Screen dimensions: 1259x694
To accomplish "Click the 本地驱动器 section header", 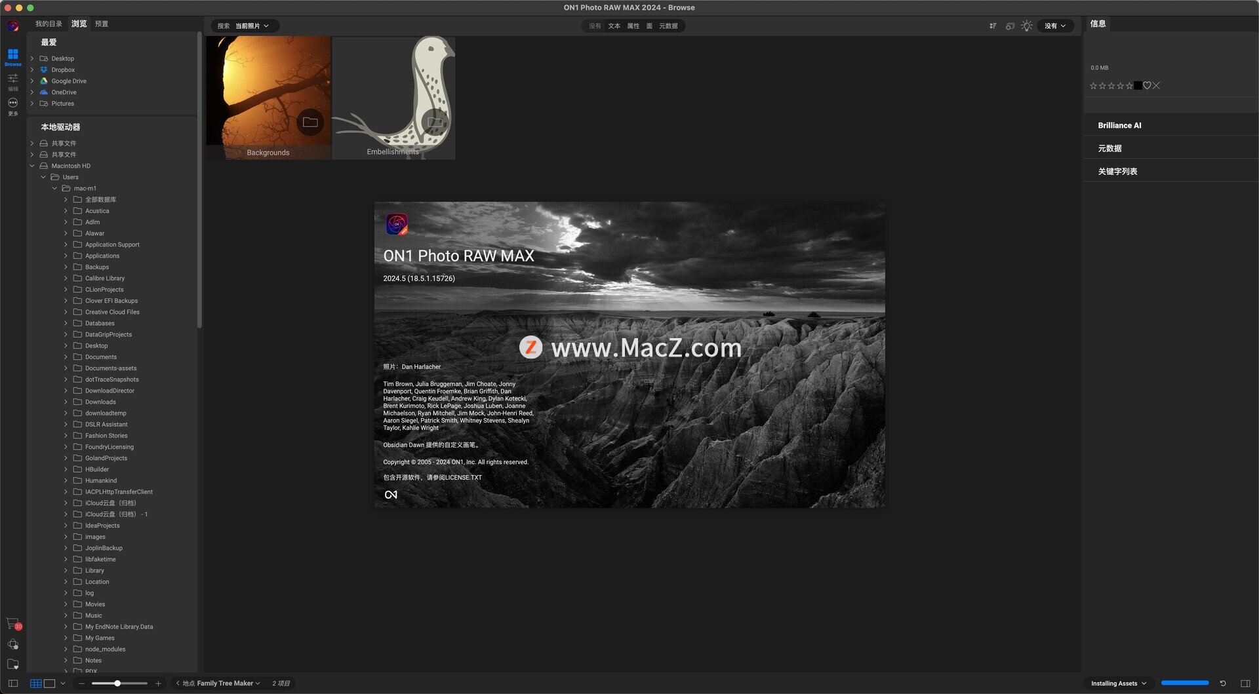I will click(x=60, y=127).
